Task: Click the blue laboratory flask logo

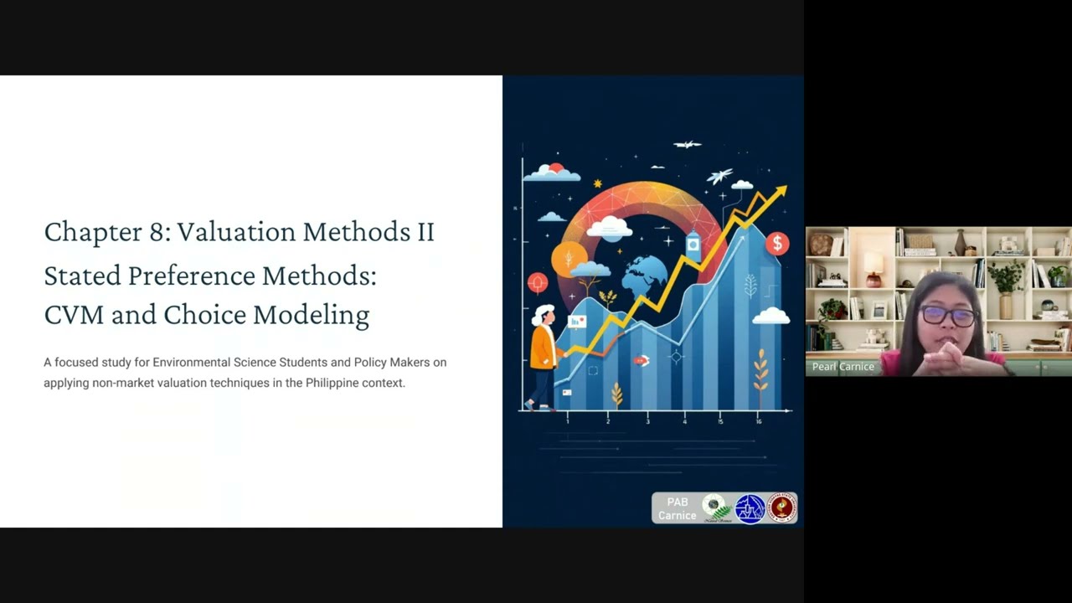Action: pos(750,508)
